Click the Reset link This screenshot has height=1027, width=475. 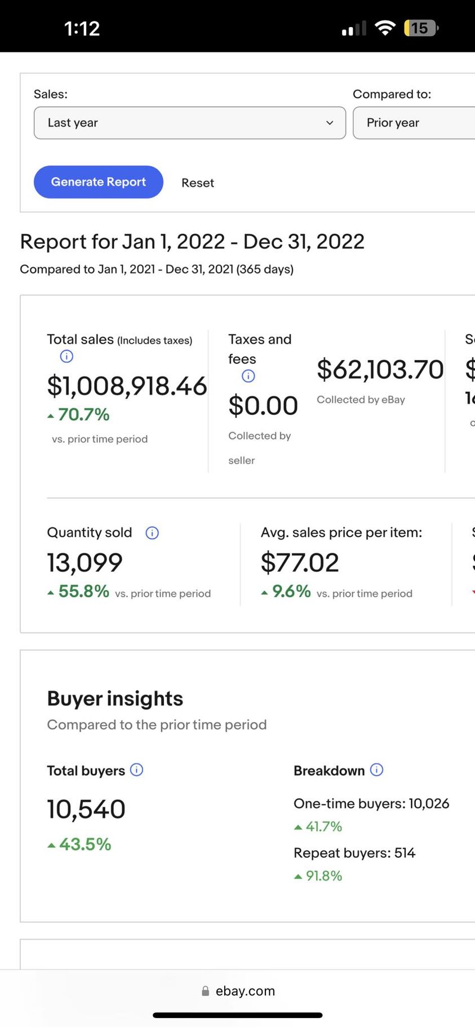[x=197, y=183]
